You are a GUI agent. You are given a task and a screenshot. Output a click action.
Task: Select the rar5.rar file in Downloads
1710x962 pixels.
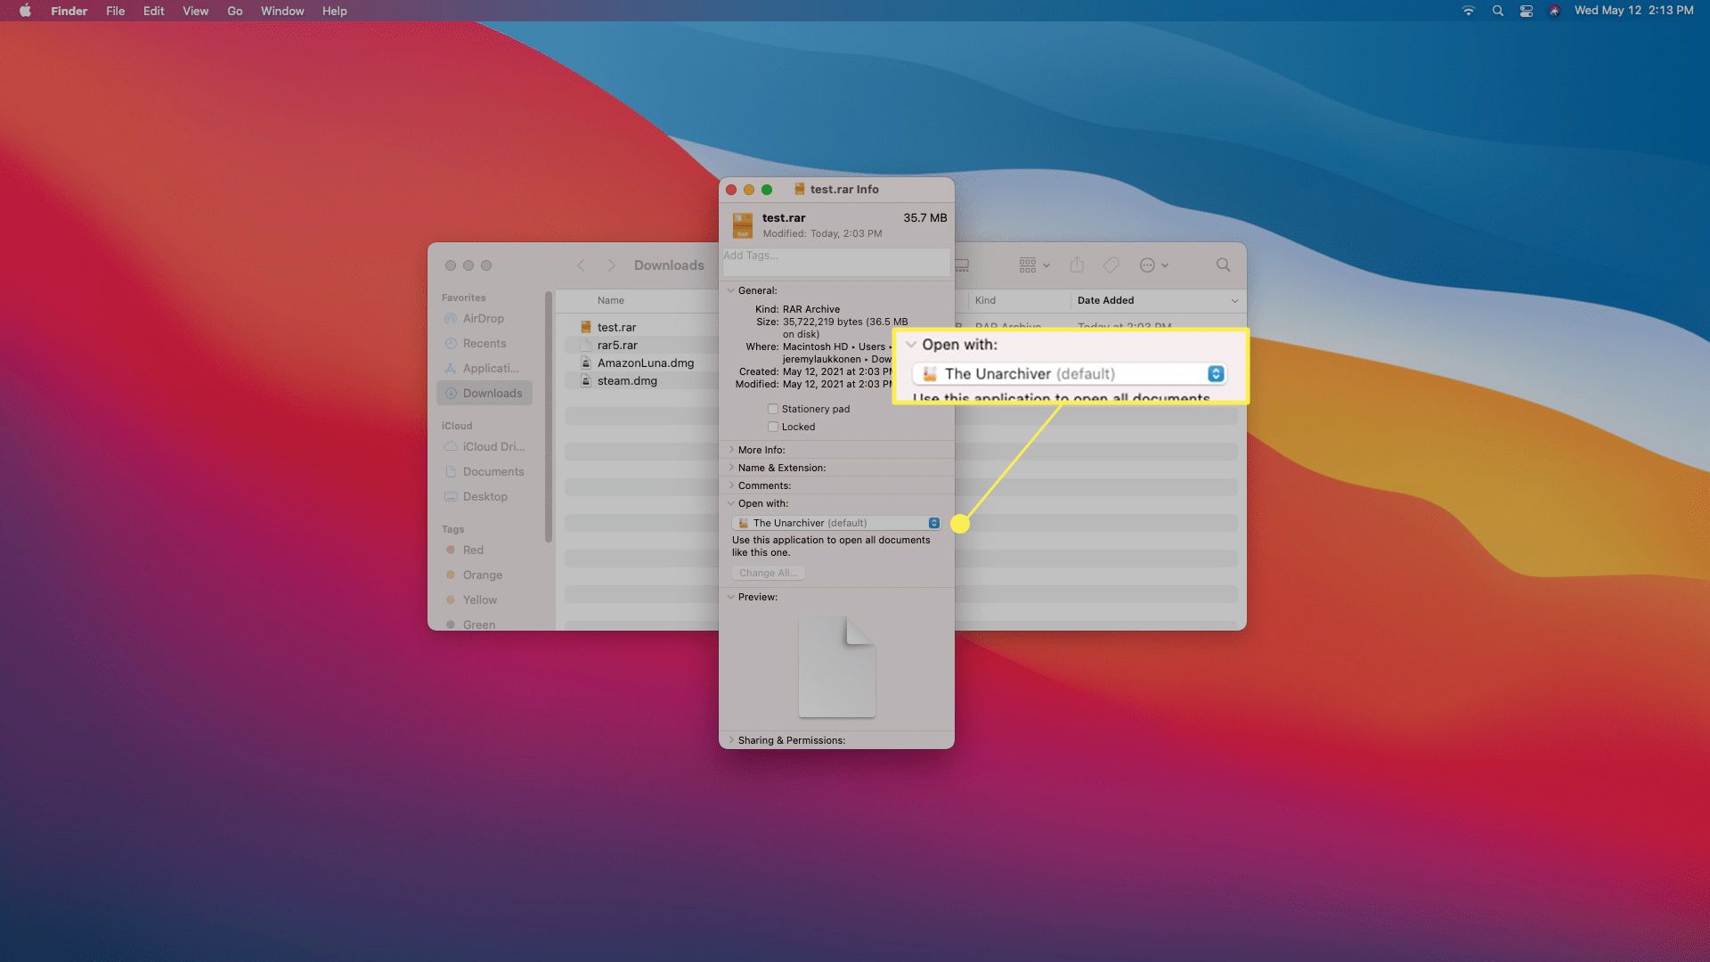tap(616, 344)
